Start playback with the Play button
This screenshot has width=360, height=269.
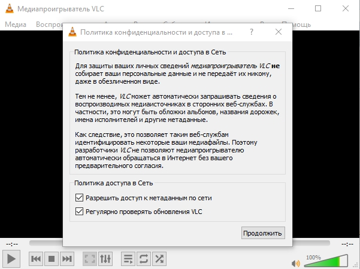pyautogui.click(x=11, y=259)
